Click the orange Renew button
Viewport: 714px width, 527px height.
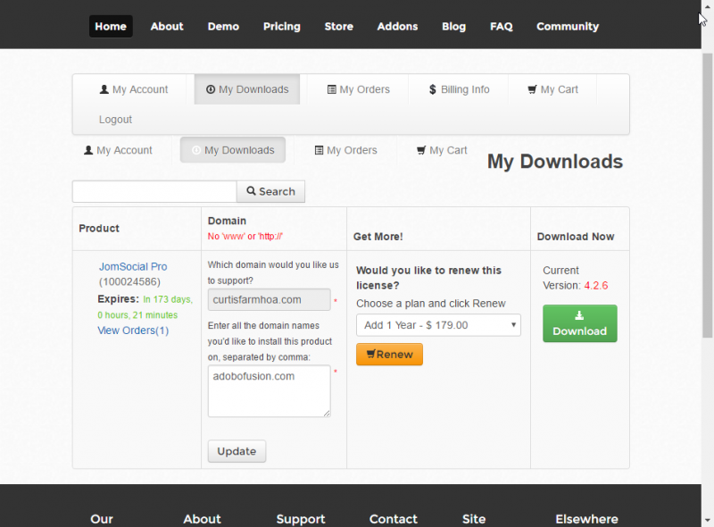pyautogui.click(x=389, y=355)
